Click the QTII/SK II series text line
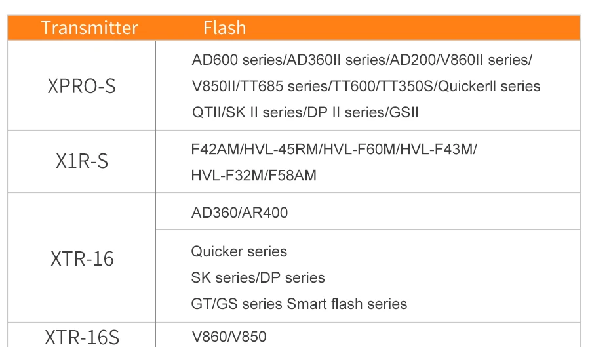 tap(305, 113)
